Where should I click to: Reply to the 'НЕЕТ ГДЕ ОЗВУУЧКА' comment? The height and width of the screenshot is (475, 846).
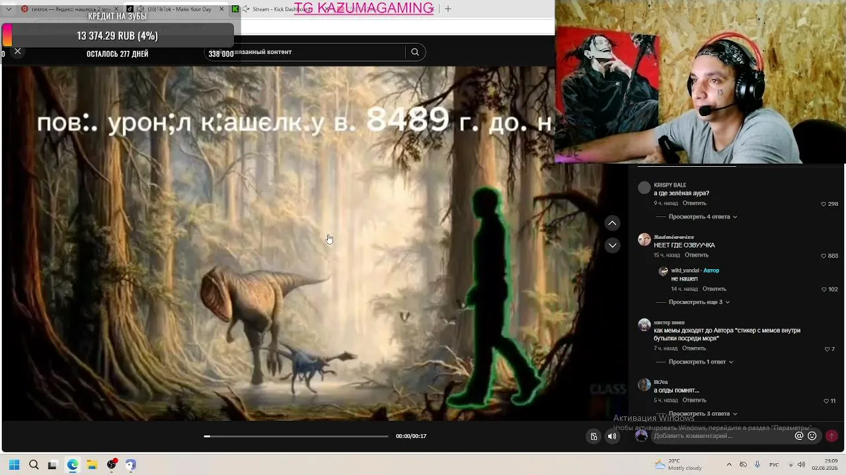697,255
